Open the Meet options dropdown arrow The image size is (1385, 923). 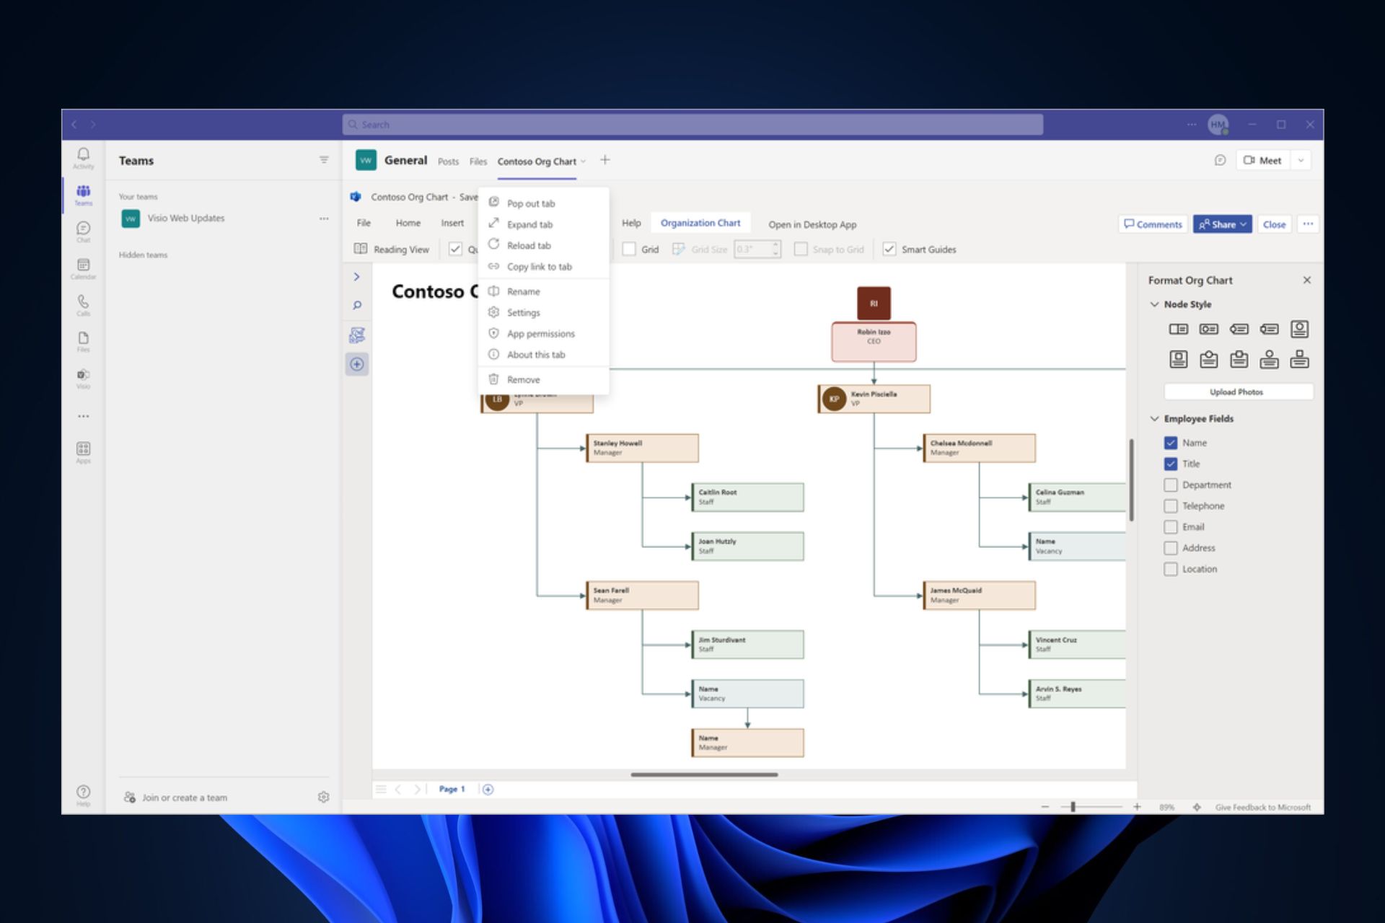[1301, 160]
